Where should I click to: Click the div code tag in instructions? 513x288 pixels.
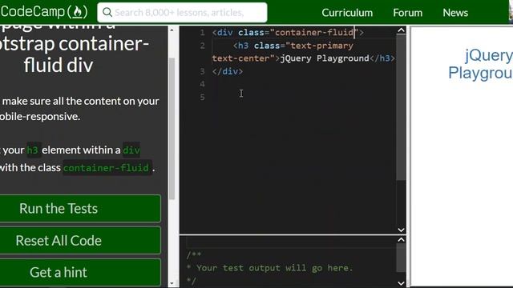131,150
